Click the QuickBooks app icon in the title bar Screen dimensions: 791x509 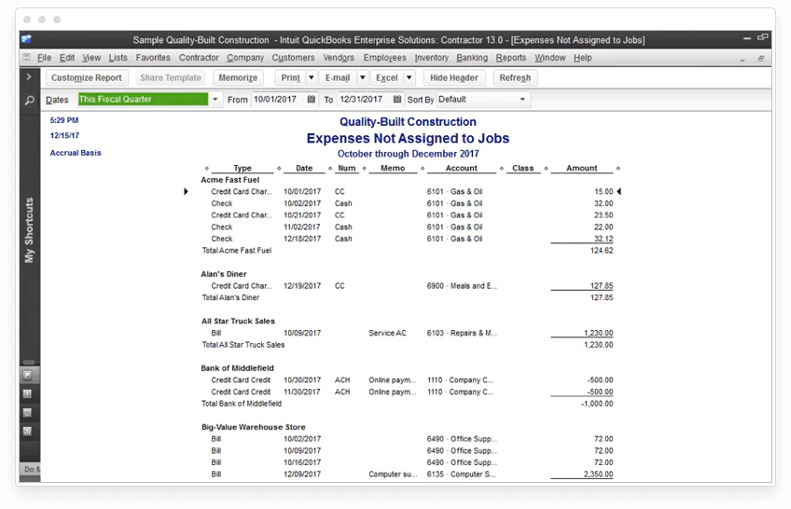pos(27,39)
